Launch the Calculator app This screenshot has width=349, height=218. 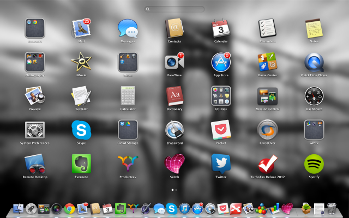[x=128, y=96]
